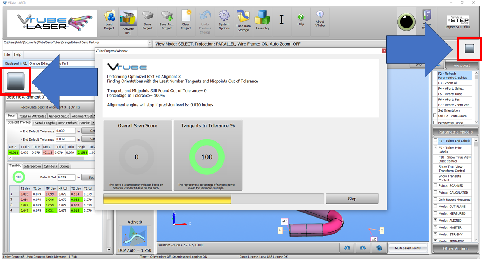
Task: Click the redo arrow below viewport
Action: pyautogui.click(x=363, y=248)
